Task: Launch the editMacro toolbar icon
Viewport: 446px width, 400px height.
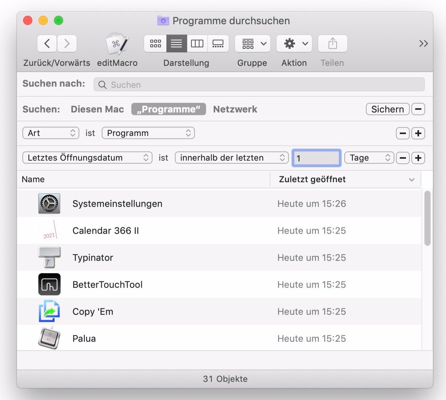Action: point(117,44)
